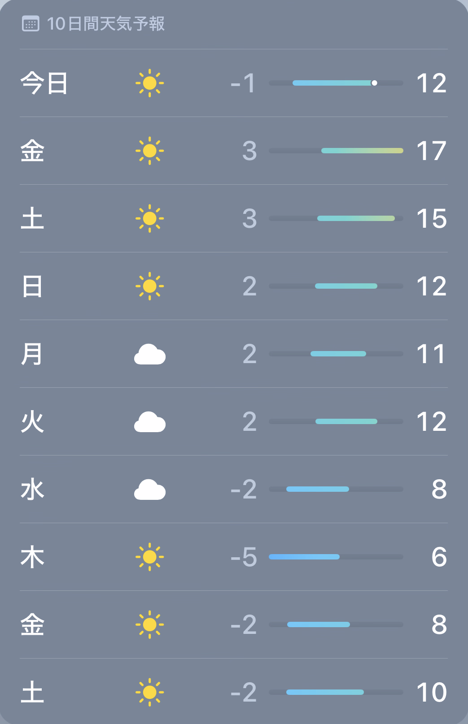Click the temperature bar ending at 17
This screenshot has height=724, width=468.
pos(362,151)
